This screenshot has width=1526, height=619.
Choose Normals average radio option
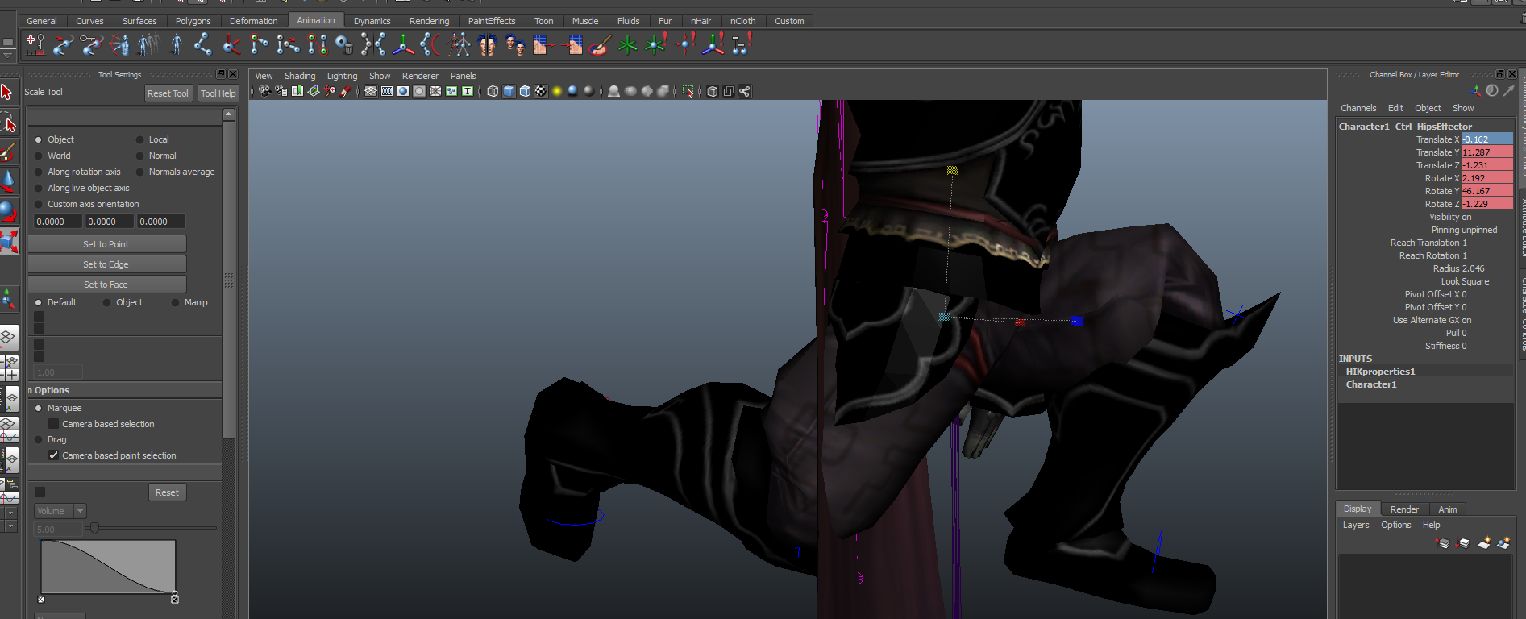(139, 172)
